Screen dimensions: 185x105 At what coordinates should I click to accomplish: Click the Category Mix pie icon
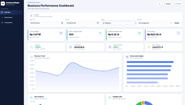[110, 97]
